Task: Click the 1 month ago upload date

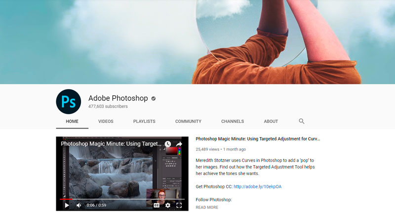Action: point(235,149)
